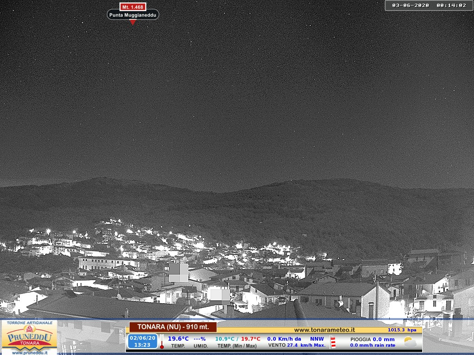Image resolution: width=474 pixels, height=355 pixels.
Task: Click the 0.0 Km/h da wind speed
Action: [x=284, y=339]
